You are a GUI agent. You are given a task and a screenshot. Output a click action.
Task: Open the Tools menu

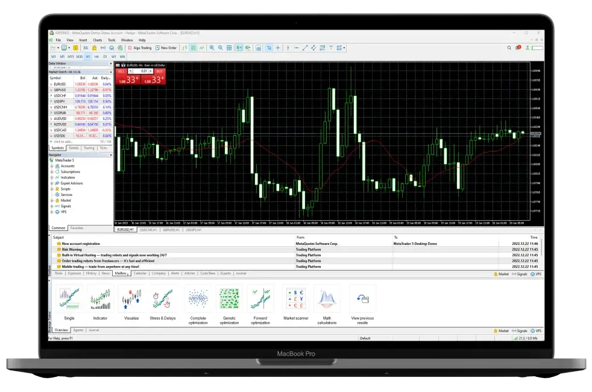click(112, 40)
